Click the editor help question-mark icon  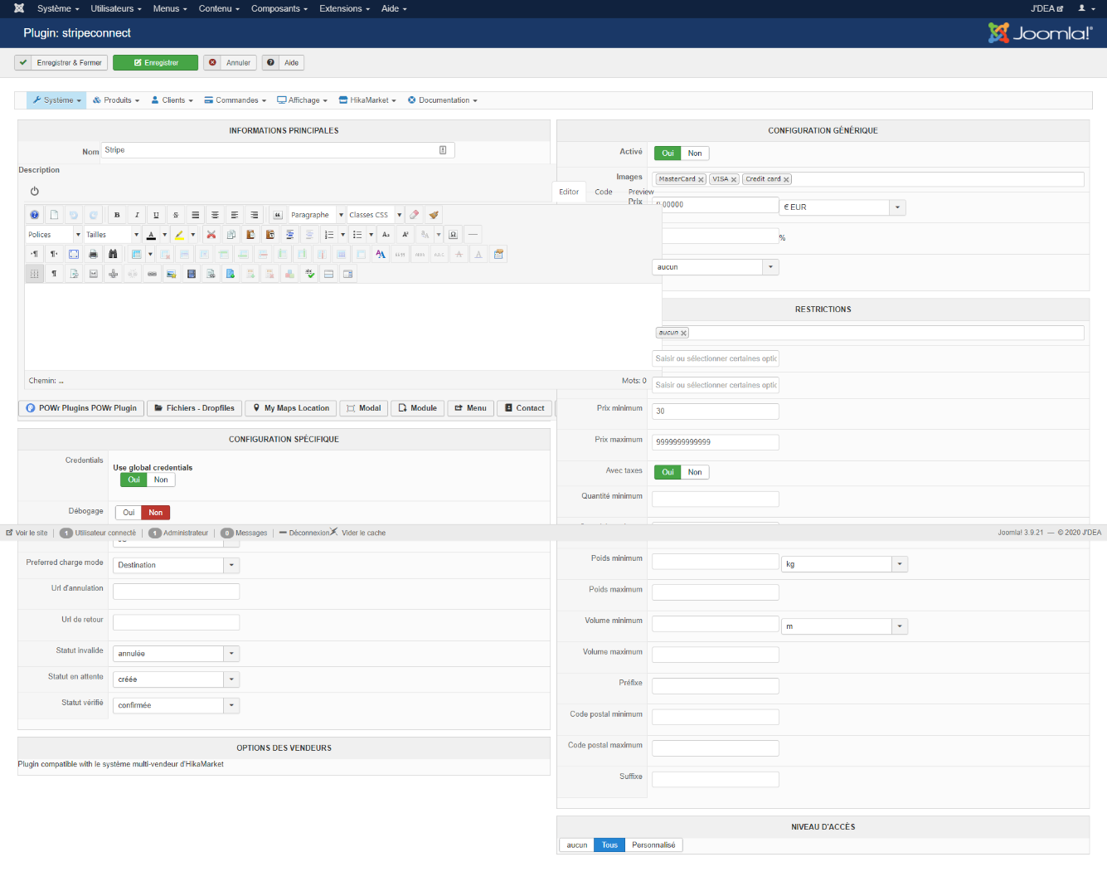(35, 215)
